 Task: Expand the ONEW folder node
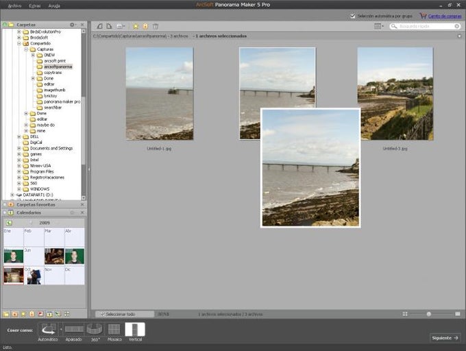tap(34, 55)
